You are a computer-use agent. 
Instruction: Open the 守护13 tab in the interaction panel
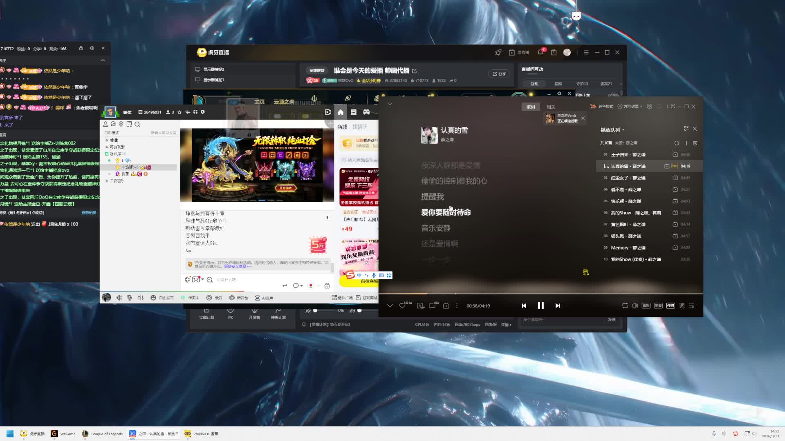(582, 84)
